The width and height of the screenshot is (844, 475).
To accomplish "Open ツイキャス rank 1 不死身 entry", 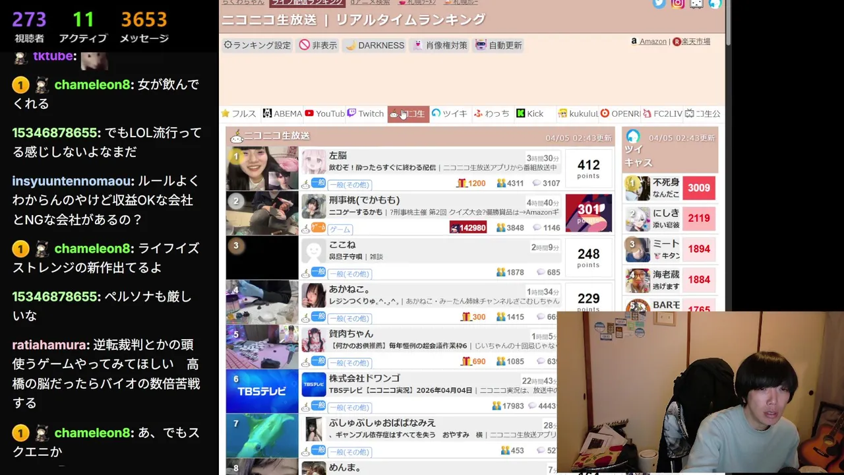I will pos(671,188).
